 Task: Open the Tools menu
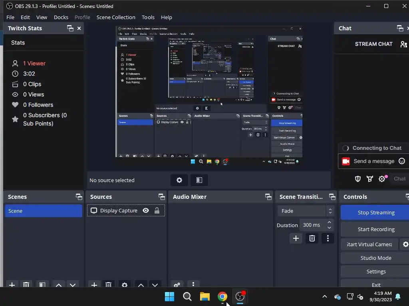pyautogui.click(x=148, y=17)
